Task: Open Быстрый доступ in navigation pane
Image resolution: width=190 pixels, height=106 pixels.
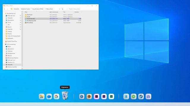Action: pos(11,14)
